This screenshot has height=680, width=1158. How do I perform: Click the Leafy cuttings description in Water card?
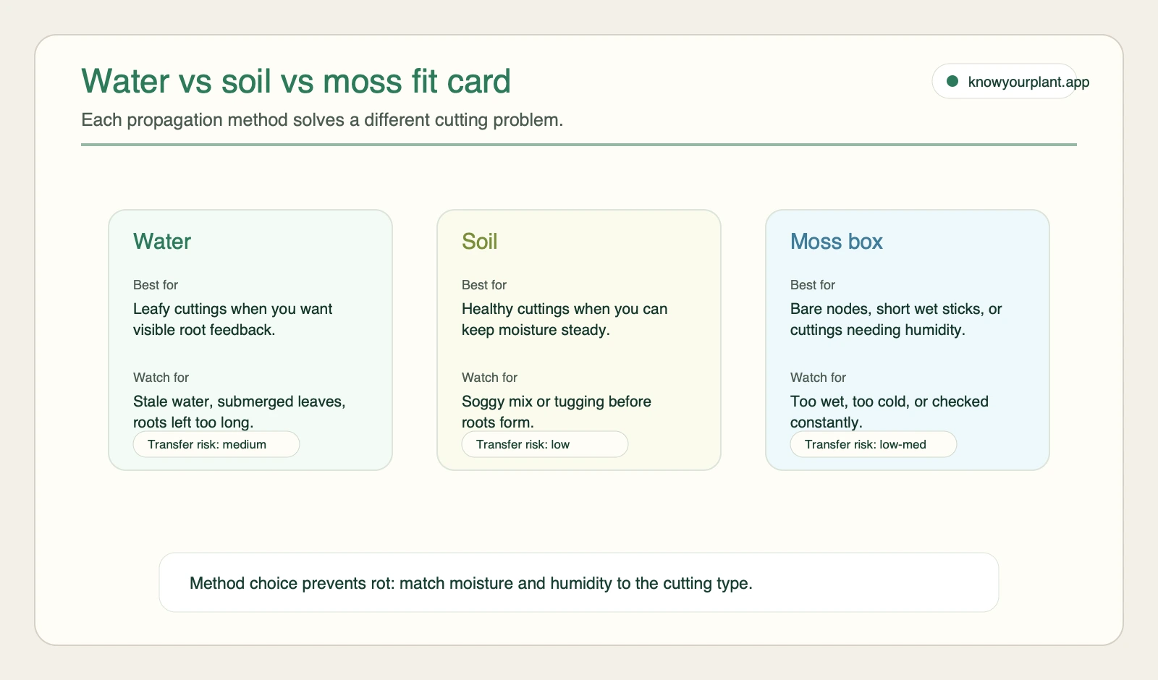[x=233, y=319]
